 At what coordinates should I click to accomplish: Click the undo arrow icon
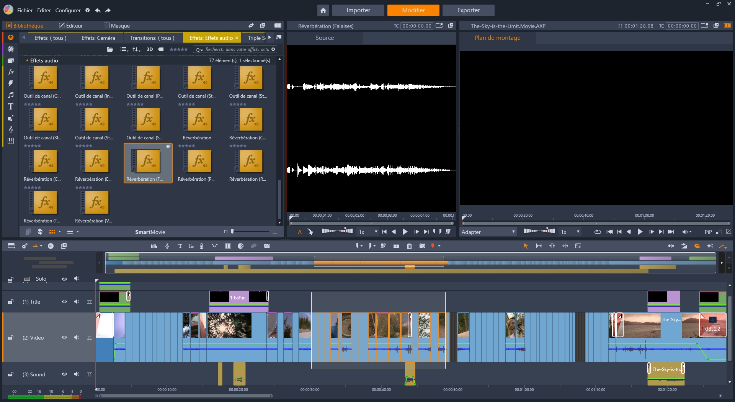98,10
